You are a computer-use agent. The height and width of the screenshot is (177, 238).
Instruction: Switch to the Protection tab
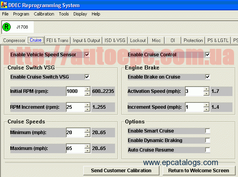pos(193,40)
